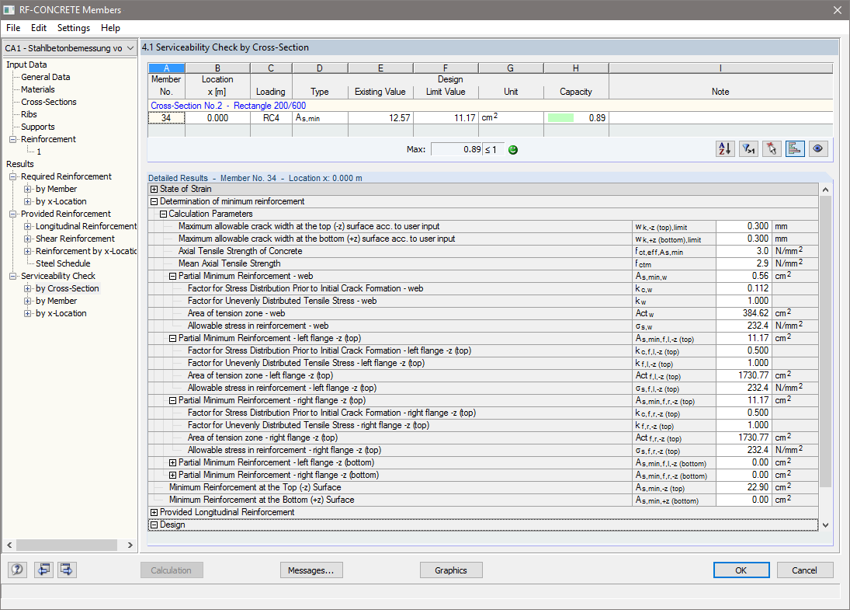Click the Graphics button

(451, 570)
